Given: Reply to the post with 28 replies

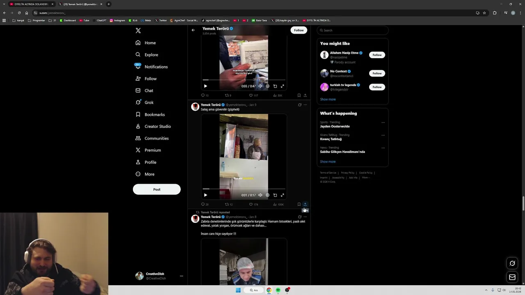Looking at the screenshot, I should [x=204, y=204].
